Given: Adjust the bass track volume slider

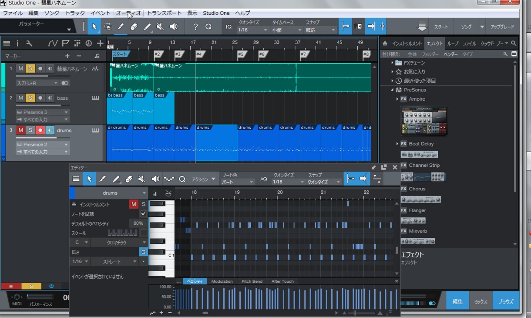Looking at the screenshot, I should pyautogui.click(x=43, y=105).
